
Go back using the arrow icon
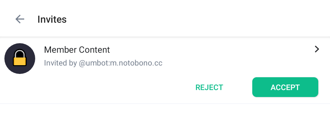[x=20, y=19]
